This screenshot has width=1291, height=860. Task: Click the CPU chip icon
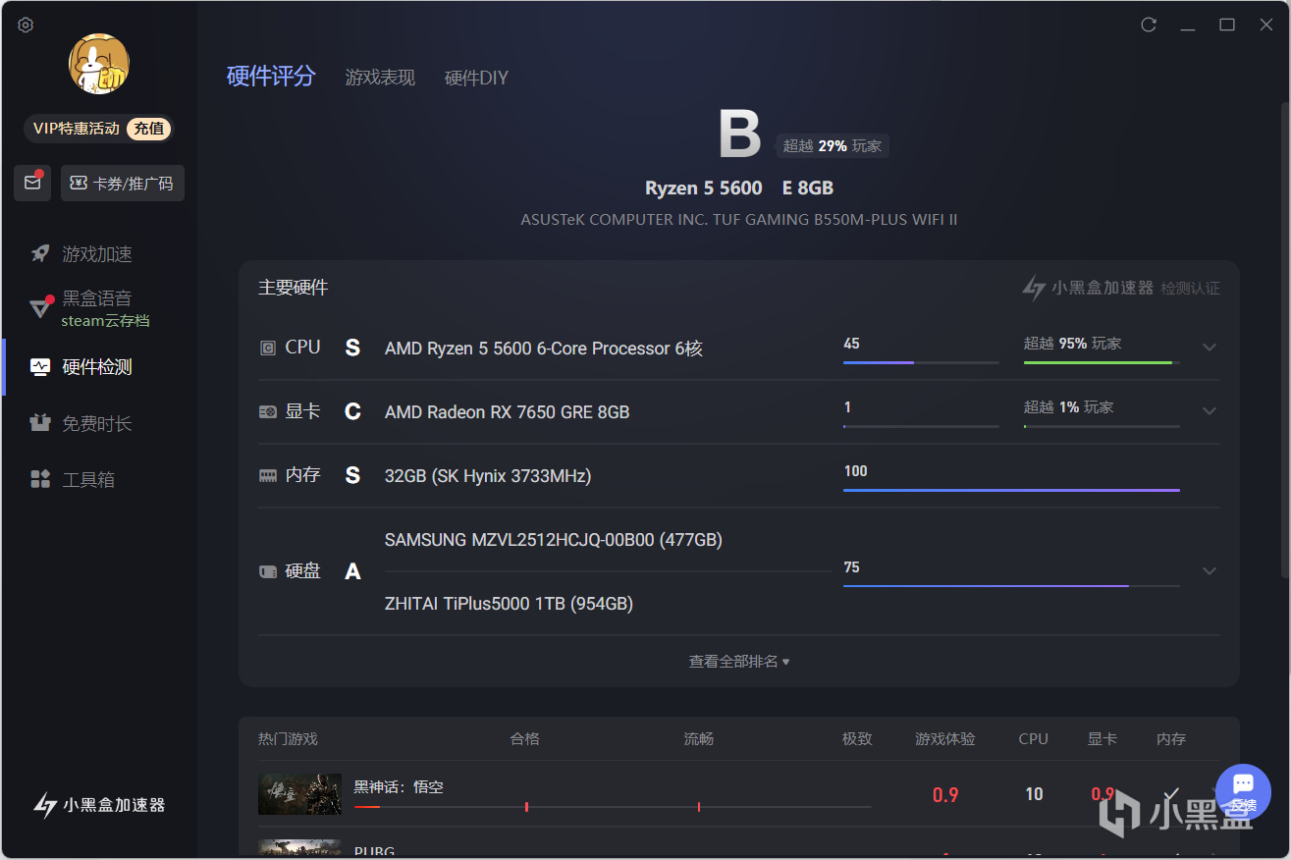tap(267, 348)
